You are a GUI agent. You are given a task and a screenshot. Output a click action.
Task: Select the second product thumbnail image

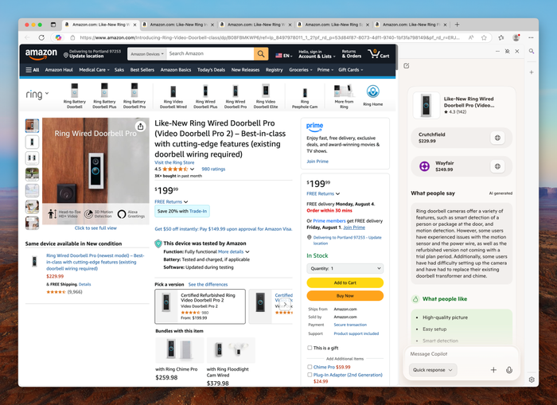pyautogui.click(x=32, y=142)
